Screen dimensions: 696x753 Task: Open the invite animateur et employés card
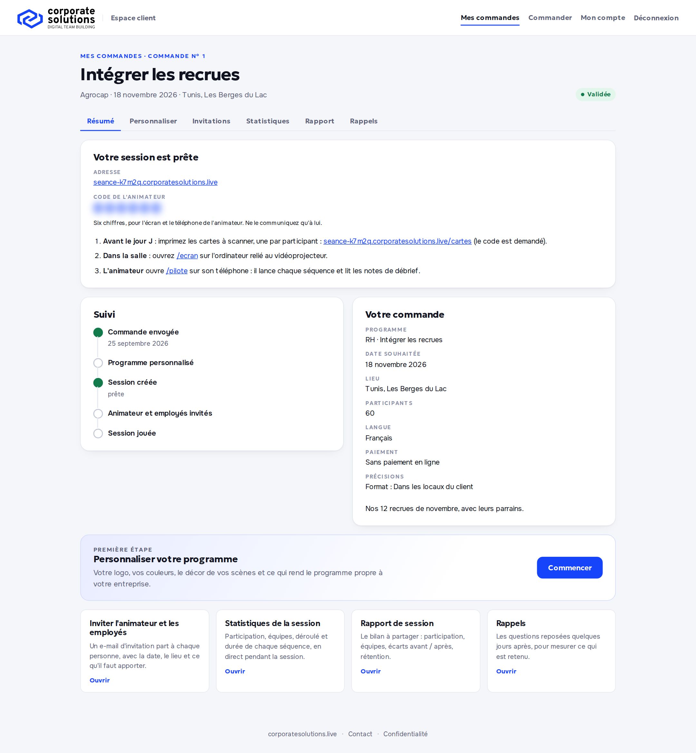(145, 651)
